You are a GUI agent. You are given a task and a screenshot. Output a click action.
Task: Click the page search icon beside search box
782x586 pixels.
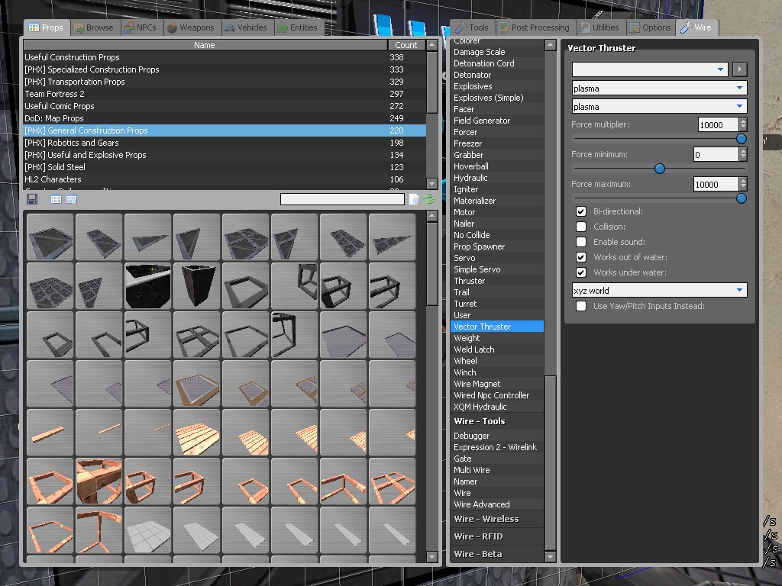click(414, 199)
